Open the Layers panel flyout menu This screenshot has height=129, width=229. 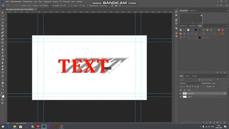click(x=228, y=76)
